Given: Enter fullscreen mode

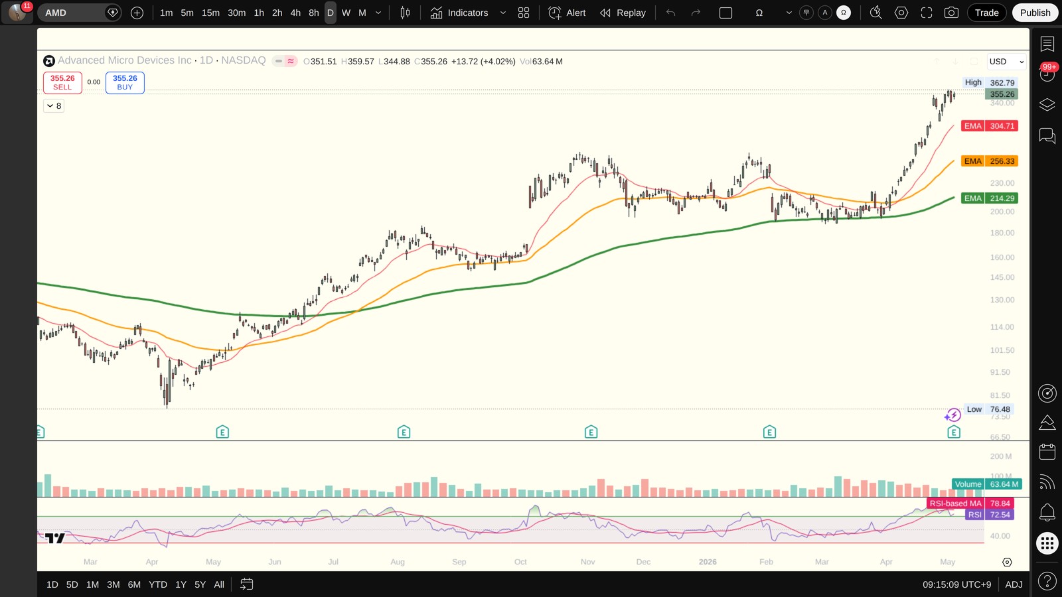Looking at the screenshot, I should click(927, 13).
